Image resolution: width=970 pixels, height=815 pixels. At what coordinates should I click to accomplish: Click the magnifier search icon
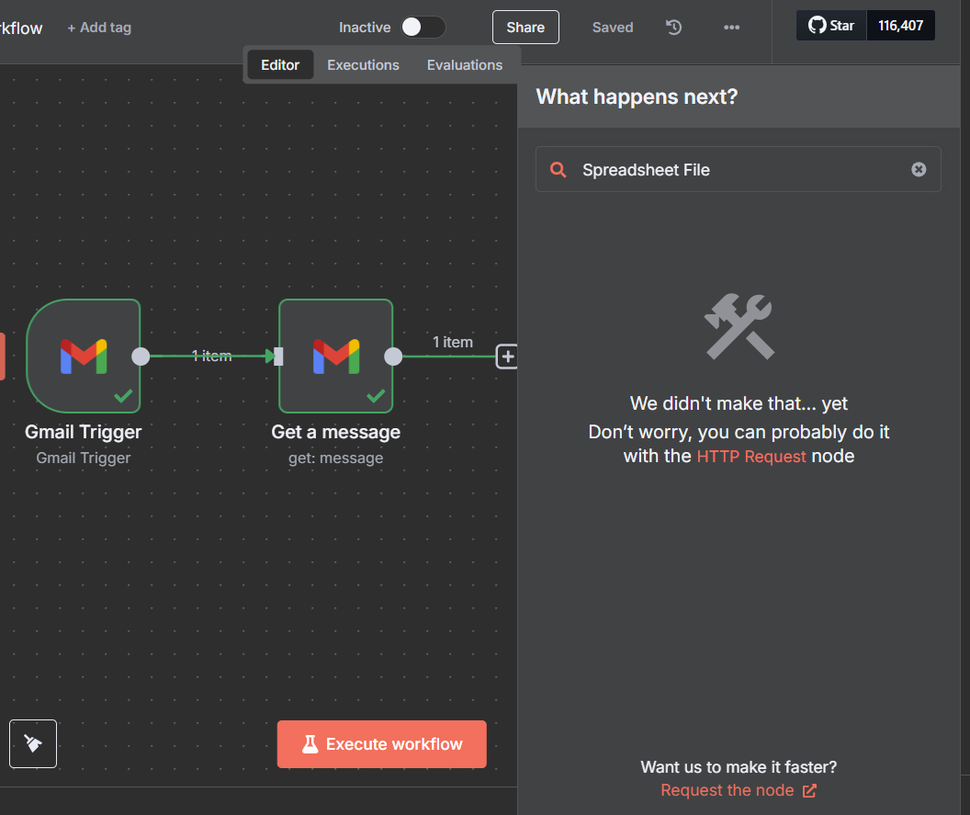tap(558, 170)
